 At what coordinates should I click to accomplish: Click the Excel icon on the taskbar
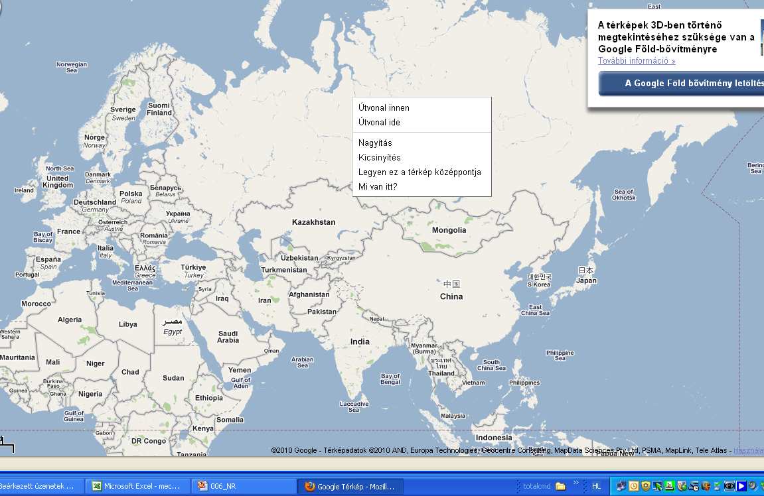pyautogui.click(x=97, y=486)
